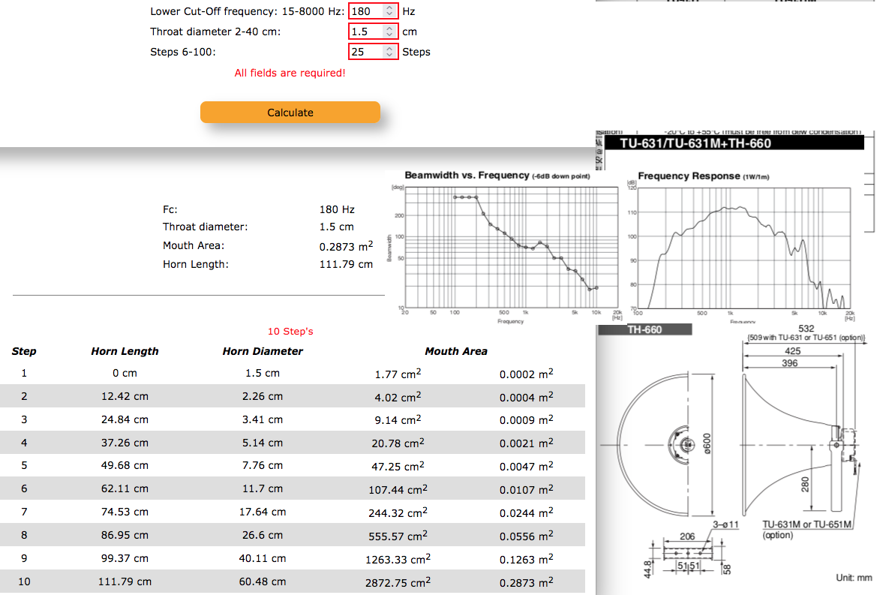This screenshot has height=595, width=883.
Task: Click cell '0.0047 m²' in step 5
Action: [x=526, y=466]
